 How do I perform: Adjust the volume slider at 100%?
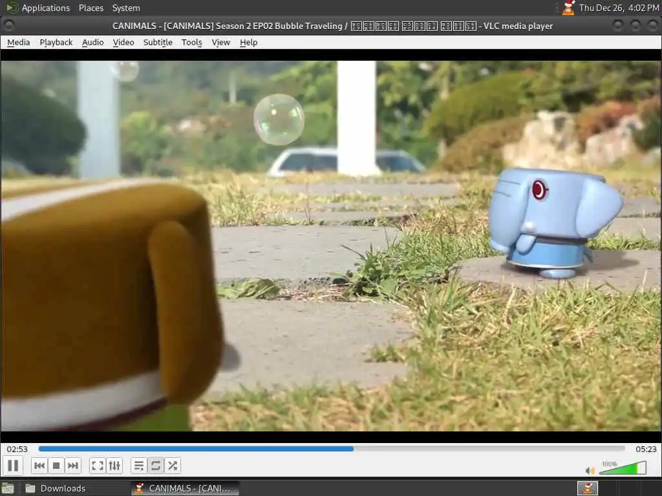pos(623,468)
